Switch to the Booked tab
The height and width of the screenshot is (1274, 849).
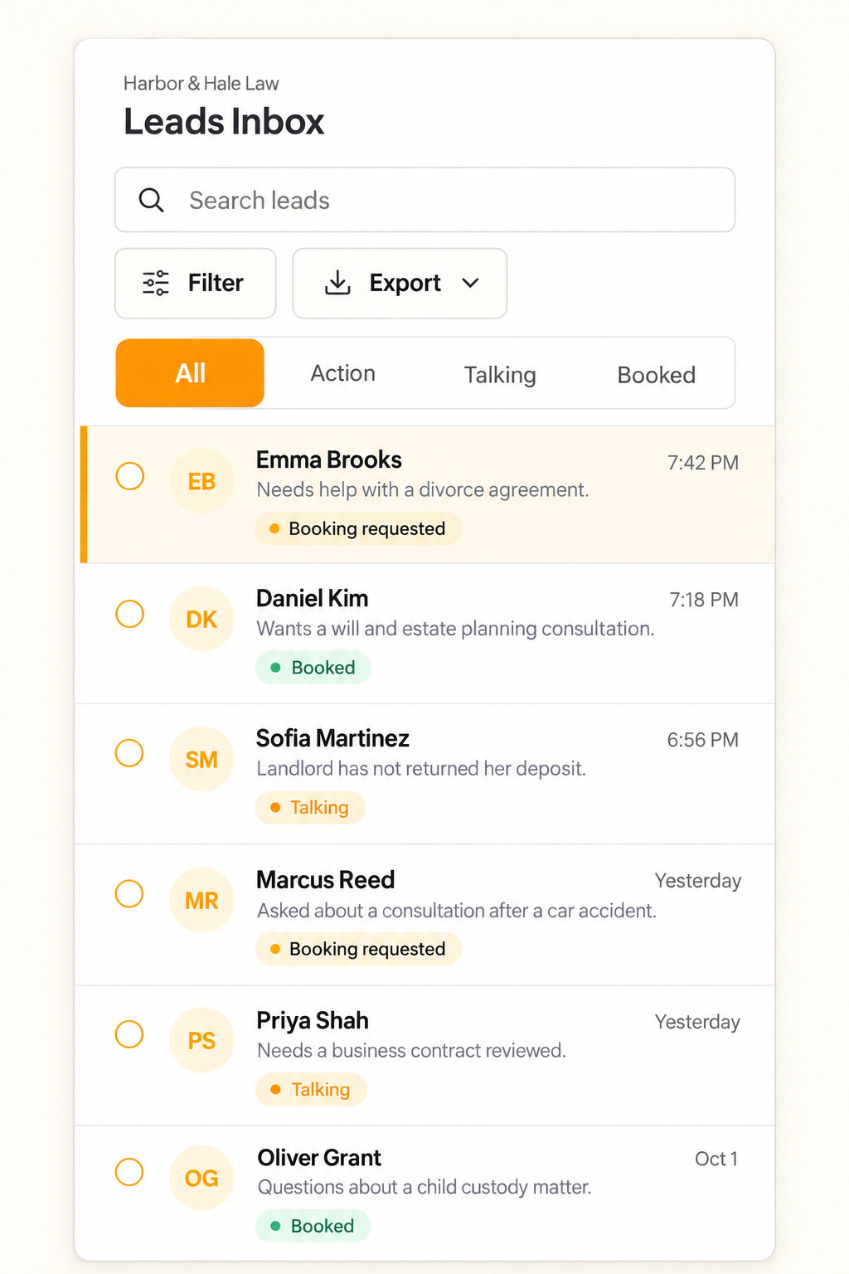coord(657,375)
